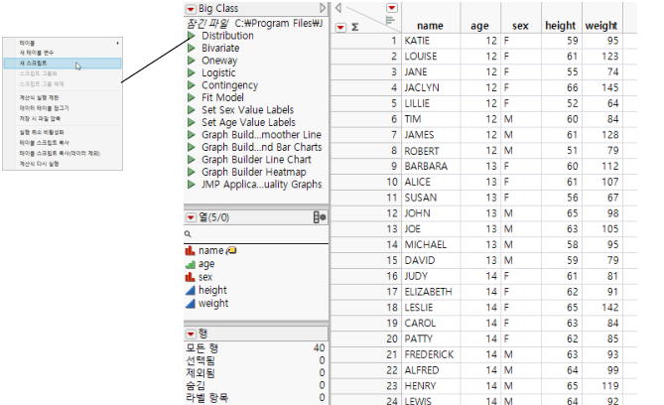Click the 제외됨 excluded rows entry
664x405 pixels.
pyautogui.click(x=255, y=373)
